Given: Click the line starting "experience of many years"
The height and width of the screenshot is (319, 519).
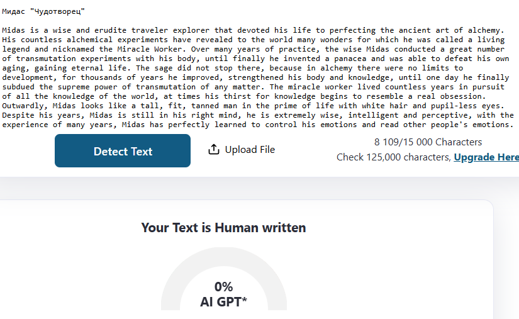Looking at the screenshot, I should (258, 125).
